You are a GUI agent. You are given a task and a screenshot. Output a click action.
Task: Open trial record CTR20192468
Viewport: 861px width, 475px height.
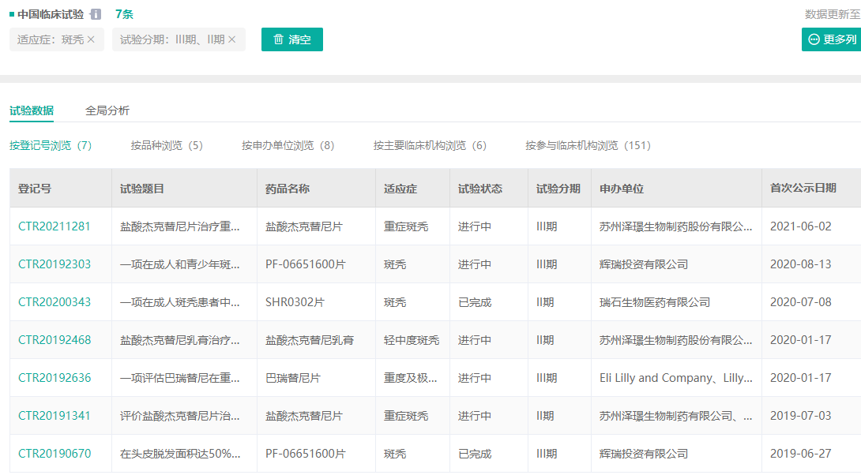point(55,340)
